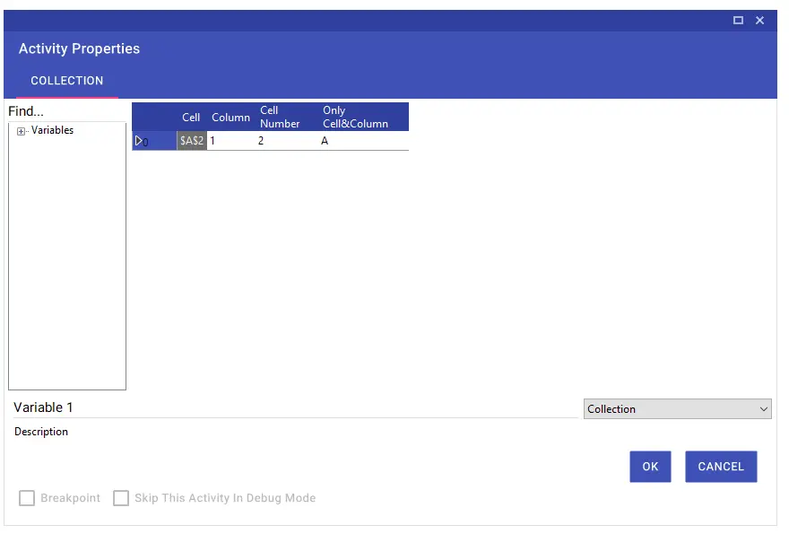Viewport: 789px width, 534px height.
Task: Click the Cell column header
Action: (191, 118)
